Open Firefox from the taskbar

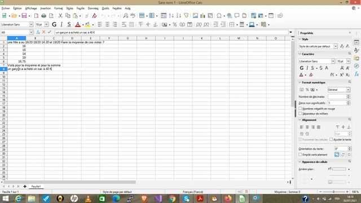point(228,198)
